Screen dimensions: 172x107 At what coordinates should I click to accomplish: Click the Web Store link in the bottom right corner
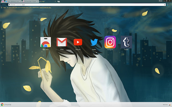click(x=167, y=105)
